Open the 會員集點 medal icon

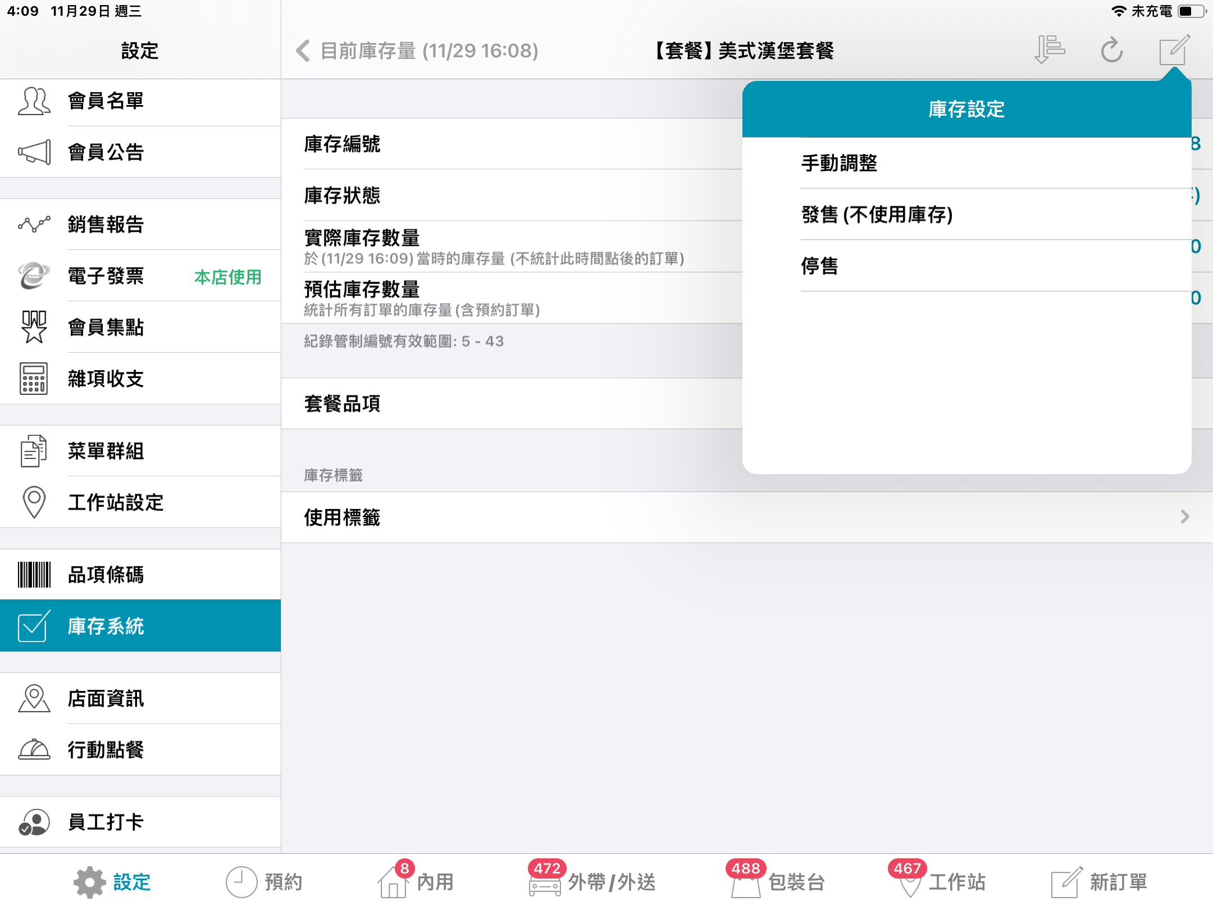pyautogui.click(x=34, y=327)
